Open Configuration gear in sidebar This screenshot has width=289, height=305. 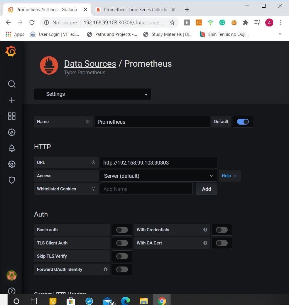tap(12, 164)
